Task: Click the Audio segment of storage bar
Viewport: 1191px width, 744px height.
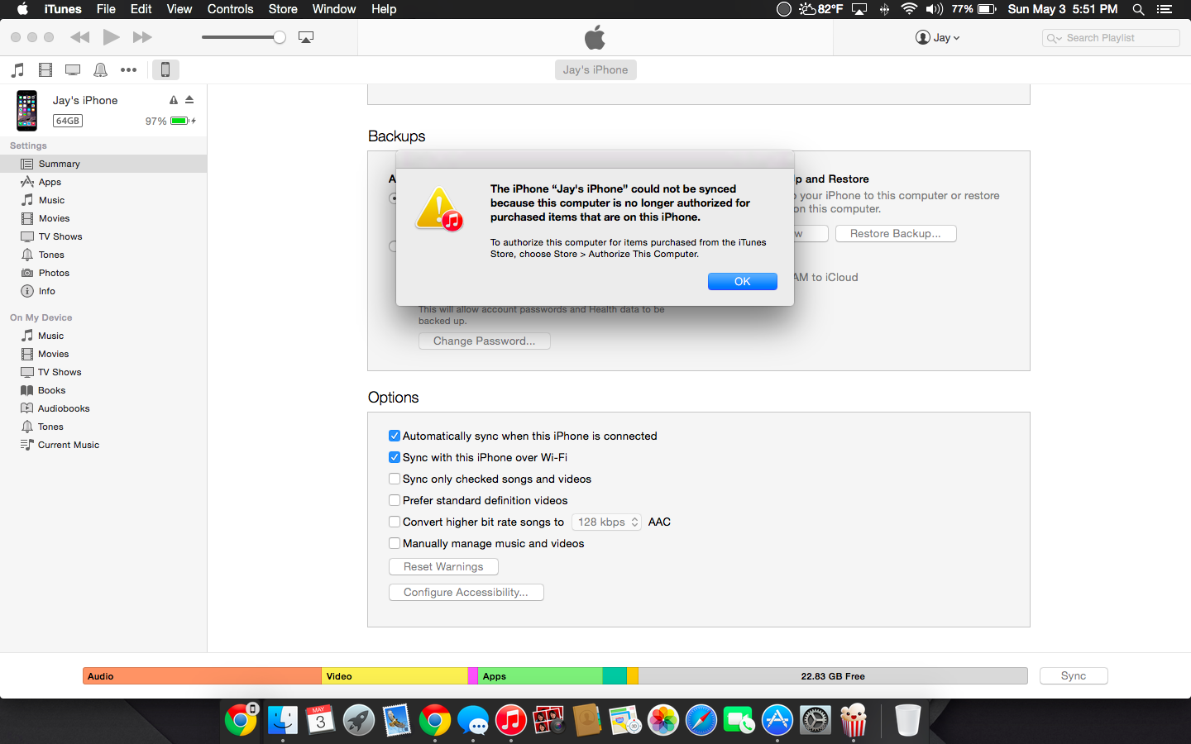Action: 202,675
